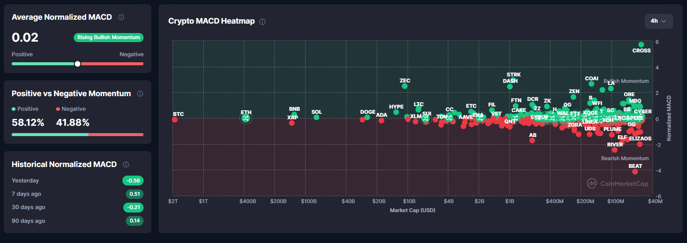Click the 90 days ago 0.14 badge
Viewport: 687px width, 243px height.
coord(134,221)
